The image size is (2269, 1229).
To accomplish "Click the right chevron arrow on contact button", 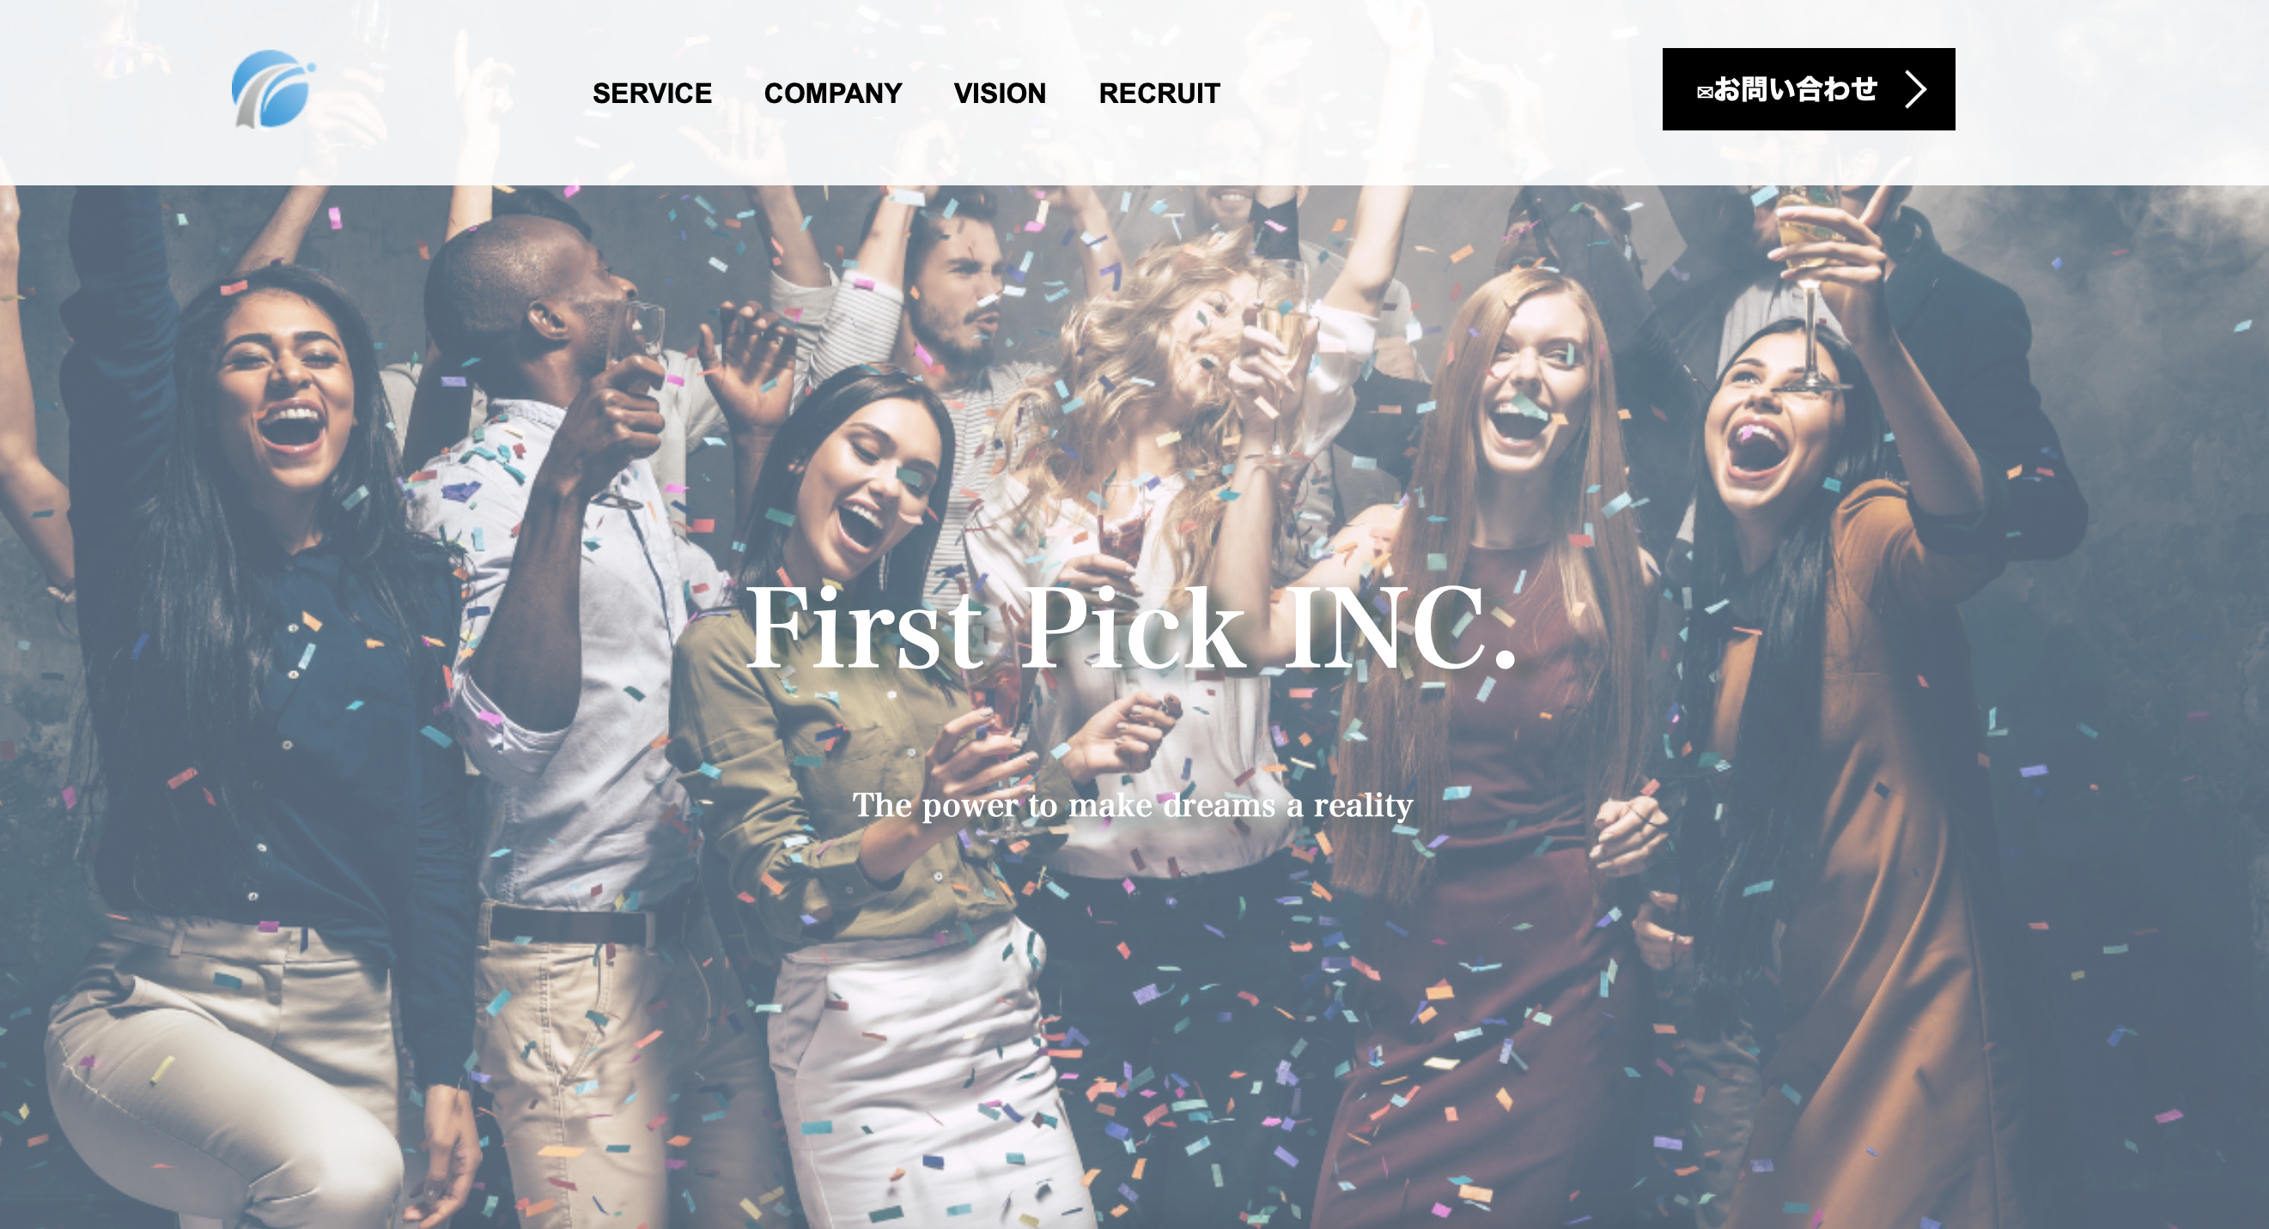I will point(1916,89).
